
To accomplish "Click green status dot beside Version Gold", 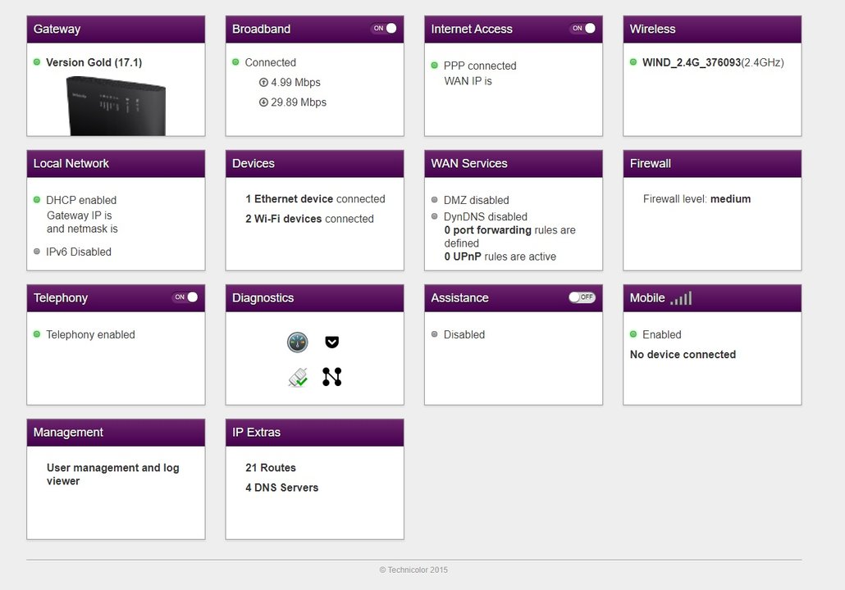I will pyautogui.click(x=37, y=62).
